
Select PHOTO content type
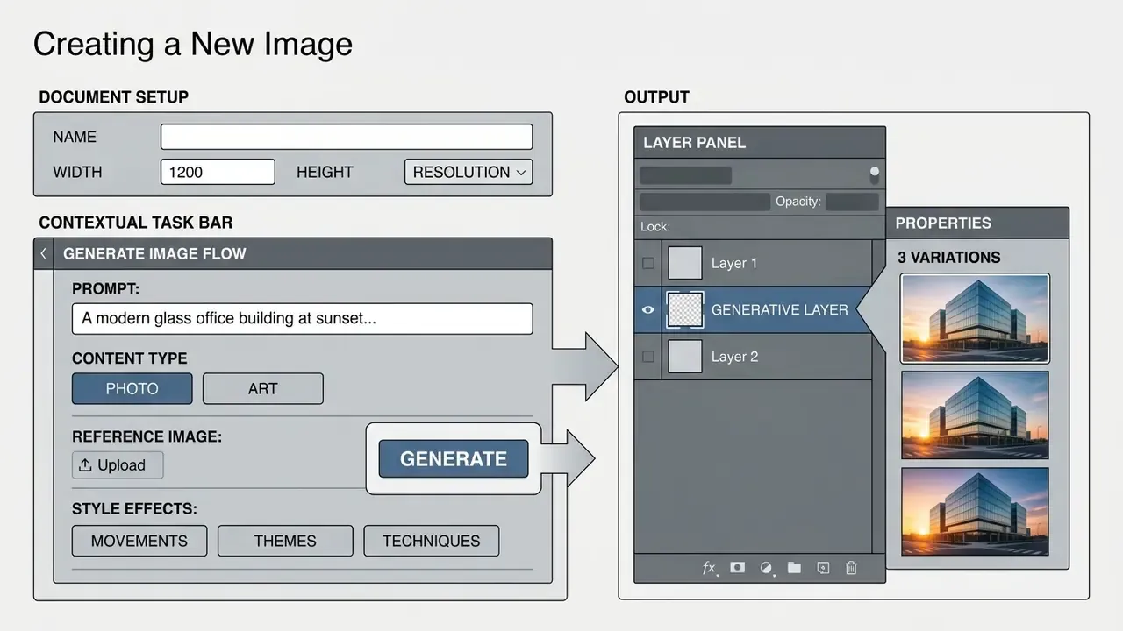(x=132, y=388)
